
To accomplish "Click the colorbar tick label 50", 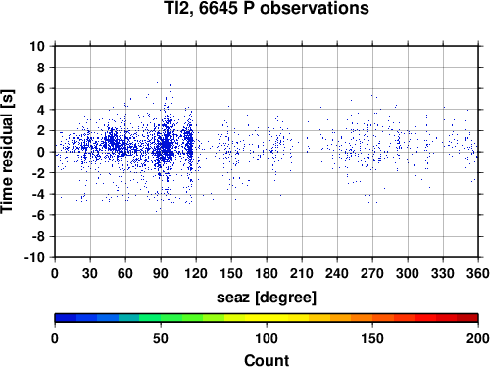I will point(161,338).
